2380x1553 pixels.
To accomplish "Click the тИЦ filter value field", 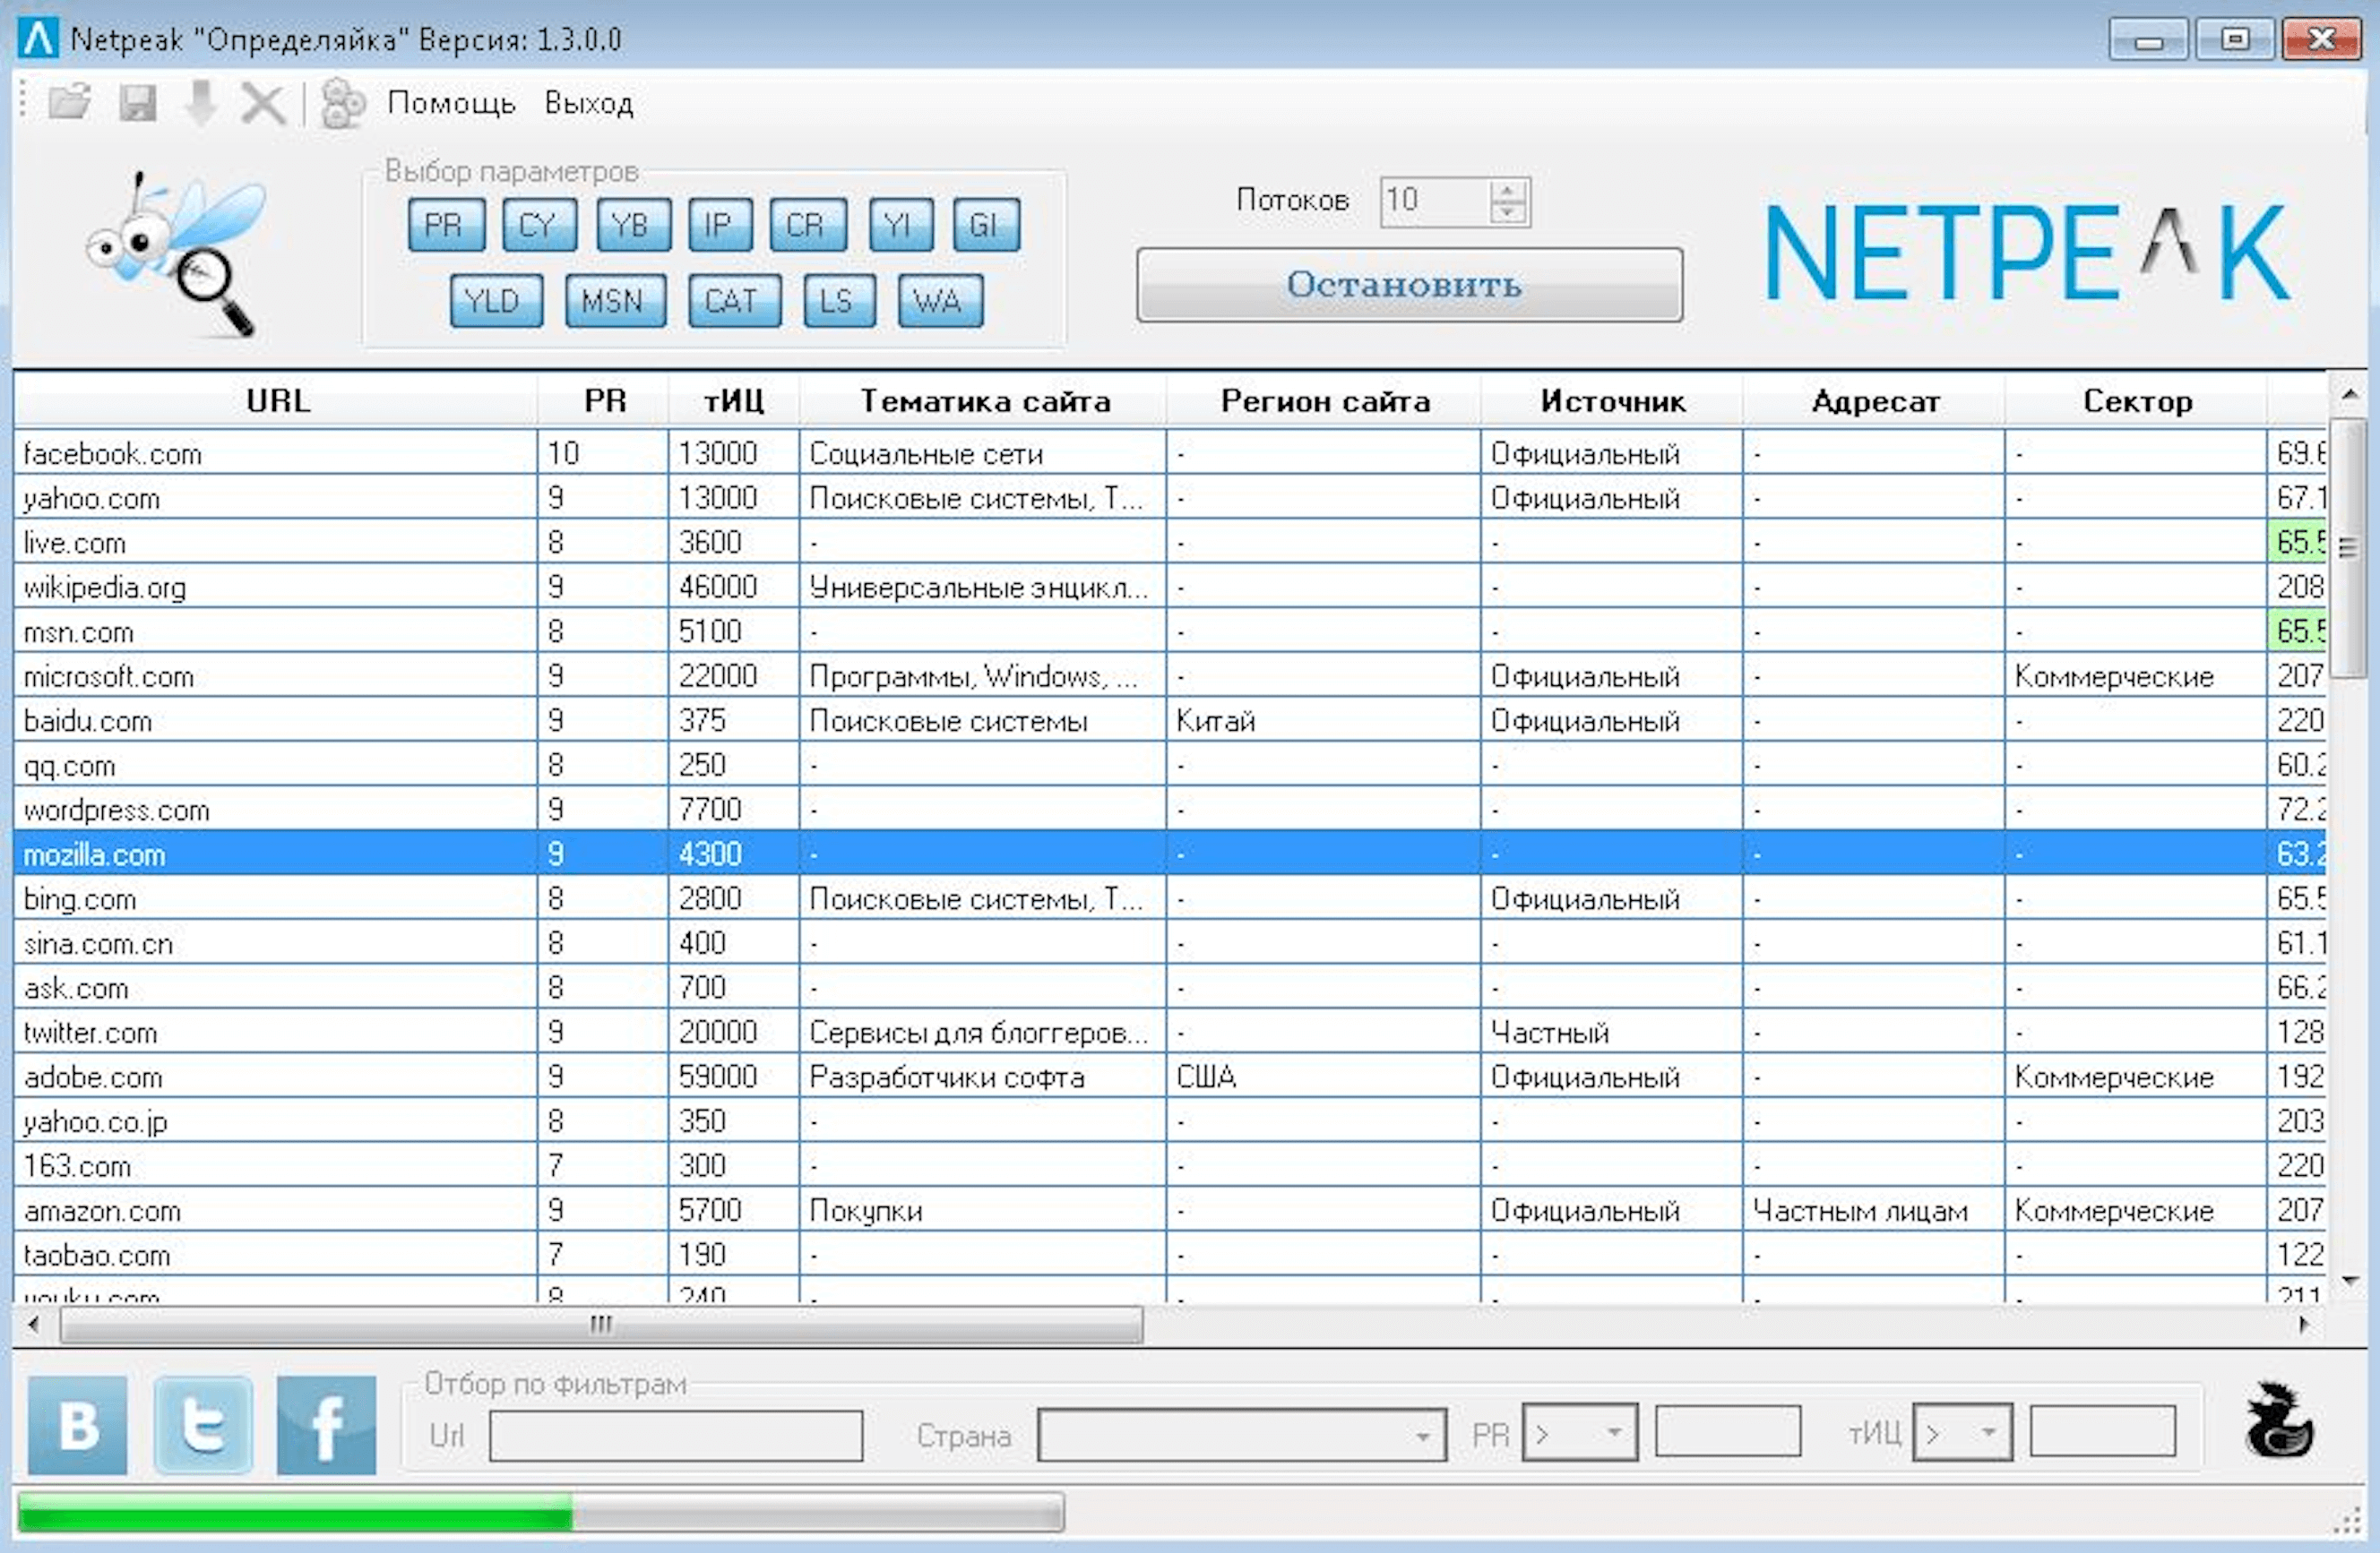I will point(2102,1431).
